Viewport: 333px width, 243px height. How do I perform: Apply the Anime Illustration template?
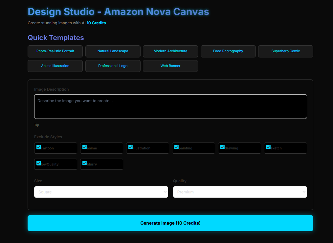tap(55, 66)
